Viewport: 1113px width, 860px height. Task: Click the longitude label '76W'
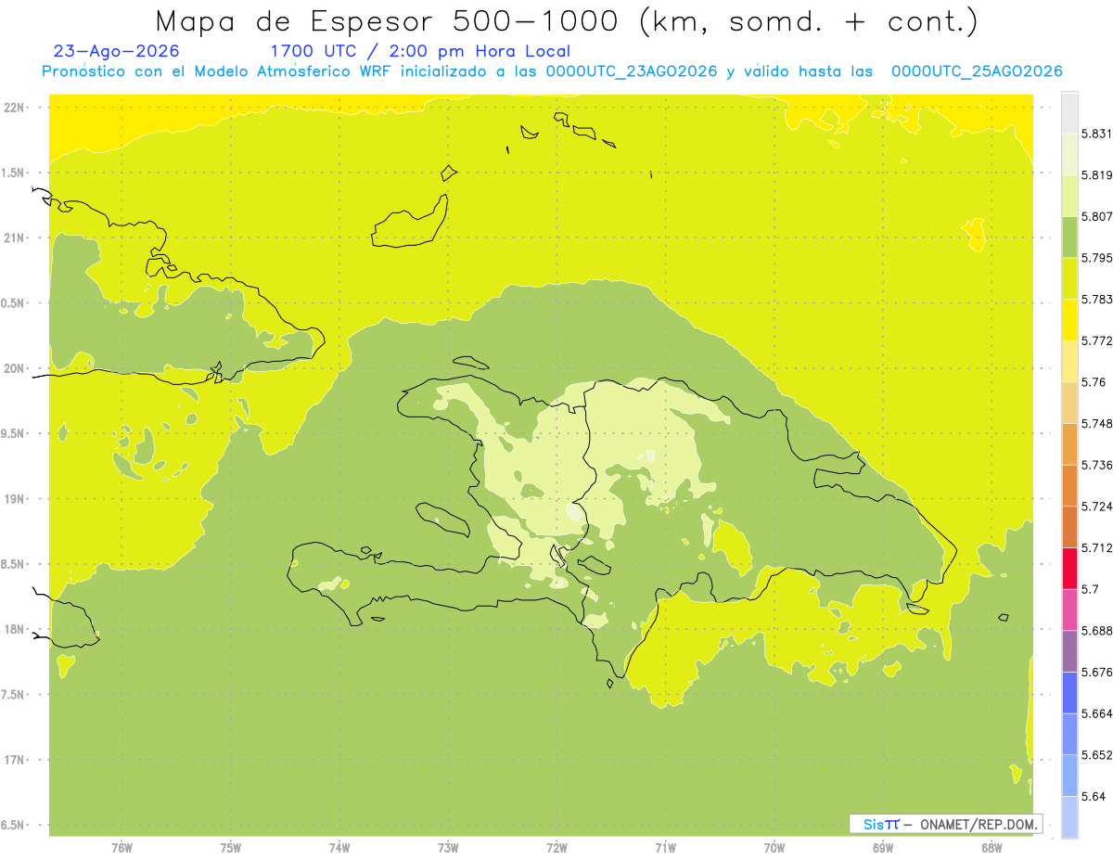coord(122,848)
